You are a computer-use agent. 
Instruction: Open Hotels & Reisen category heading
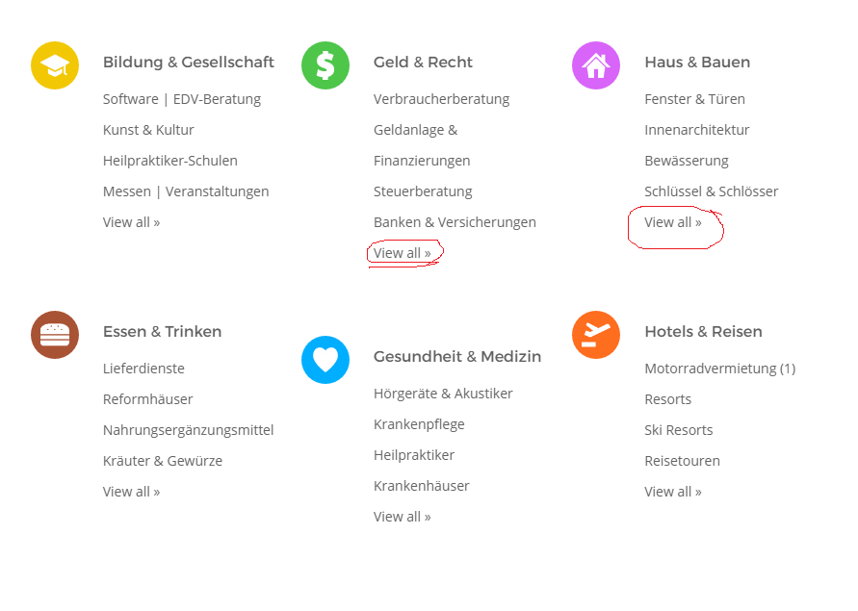(703, 332)
